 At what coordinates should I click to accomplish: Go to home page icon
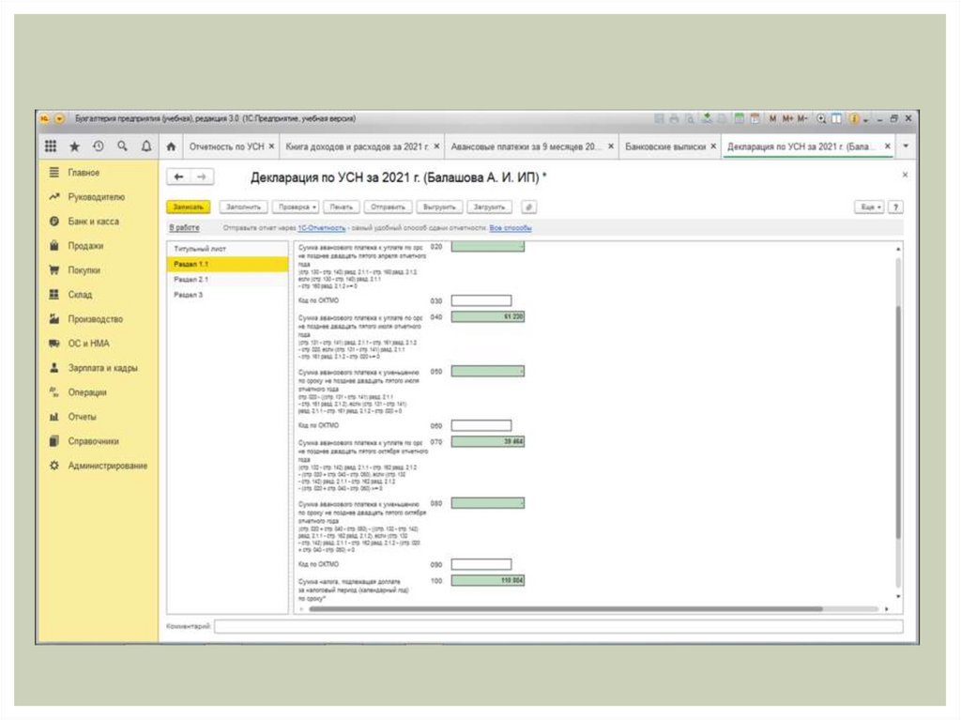171,147
